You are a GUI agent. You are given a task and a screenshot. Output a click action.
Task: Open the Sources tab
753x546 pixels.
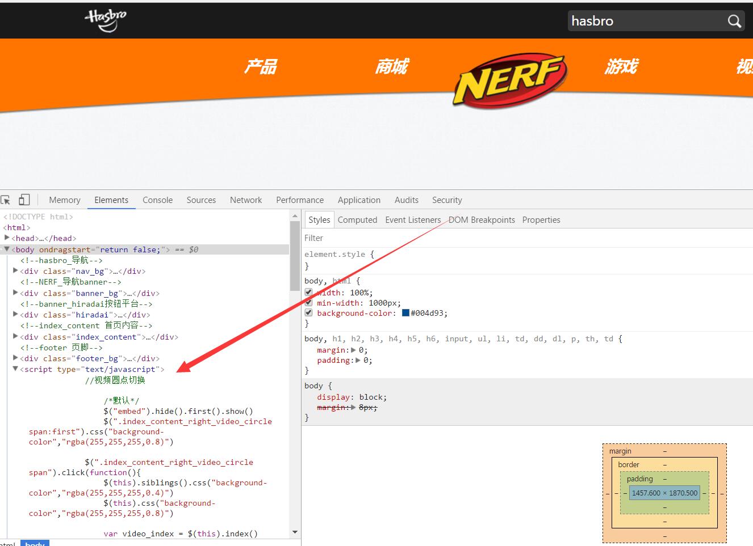click(x=201, y=200)
